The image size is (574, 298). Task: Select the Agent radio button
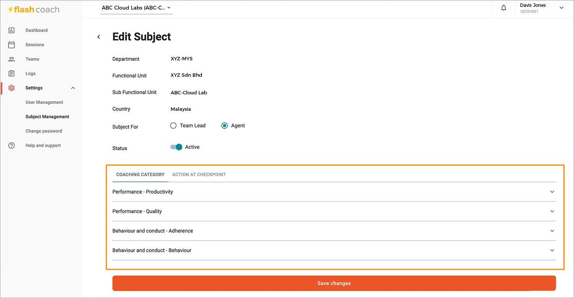(x=225, y=126)
